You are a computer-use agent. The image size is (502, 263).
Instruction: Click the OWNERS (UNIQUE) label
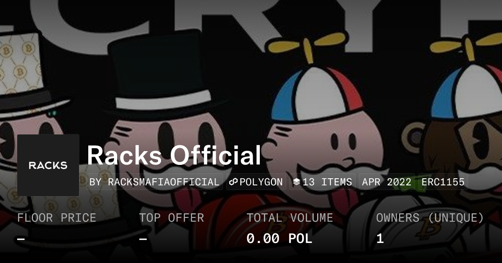(430, 217)
